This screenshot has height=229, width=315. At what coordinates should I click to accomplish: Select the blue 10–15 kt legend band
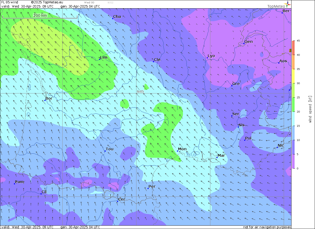(293, 133)
